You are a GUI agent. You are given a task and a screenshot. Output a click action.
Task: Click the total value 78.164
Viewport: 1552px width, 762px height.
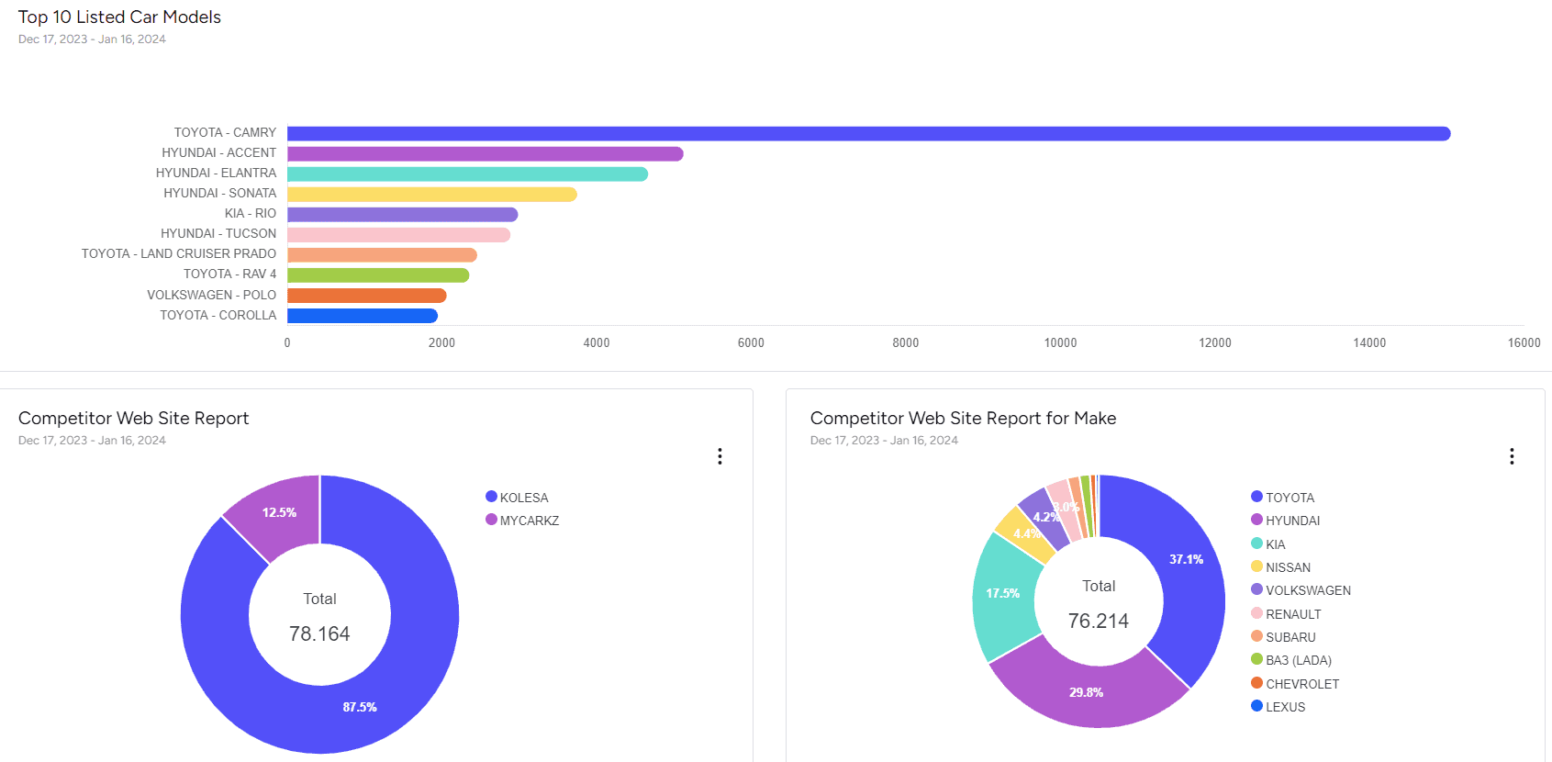click(x=319, y=633)
